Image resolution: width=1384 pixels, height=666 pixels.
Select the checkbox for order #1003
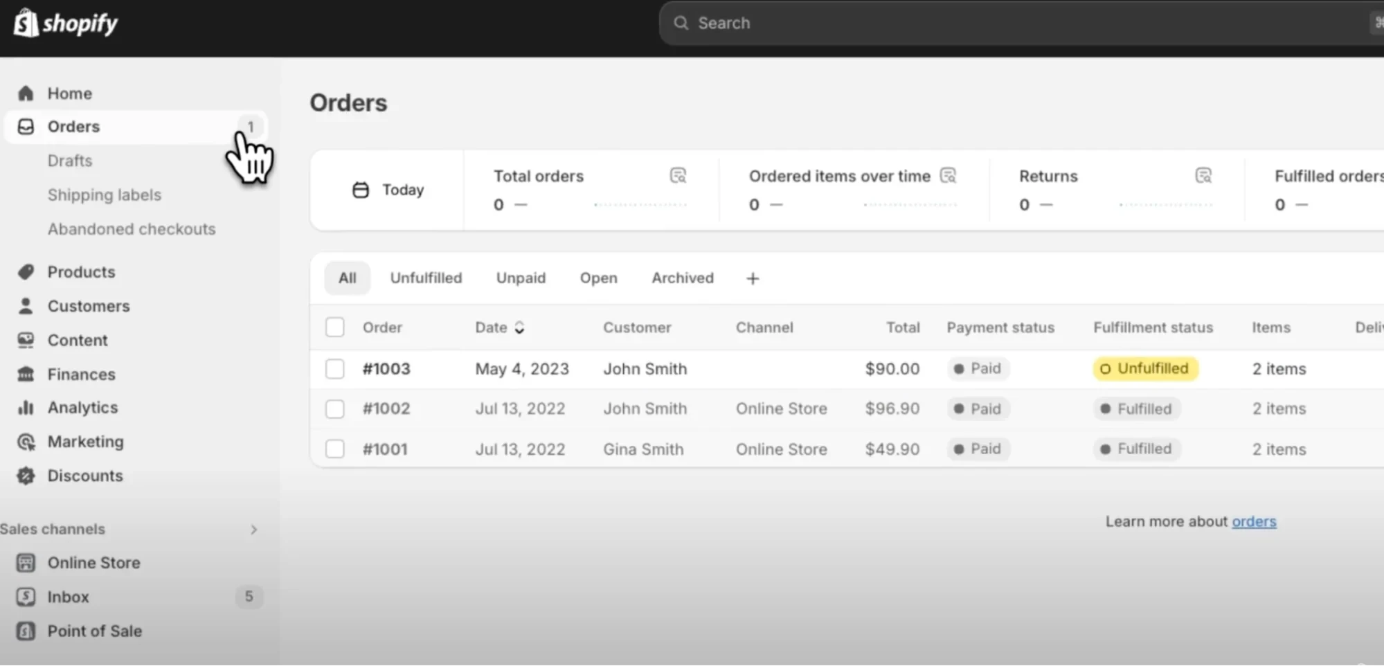tap(335, 369)
